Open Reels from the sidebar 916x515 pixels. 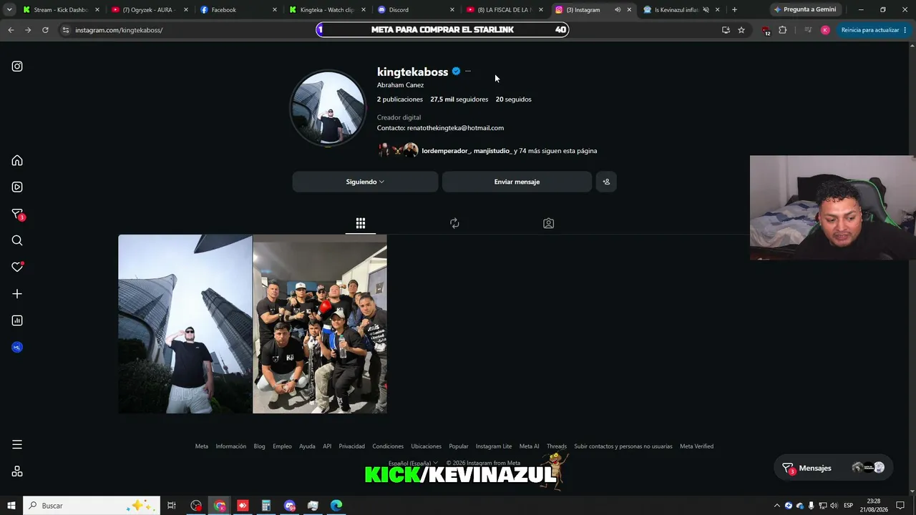tap(17, 187)
